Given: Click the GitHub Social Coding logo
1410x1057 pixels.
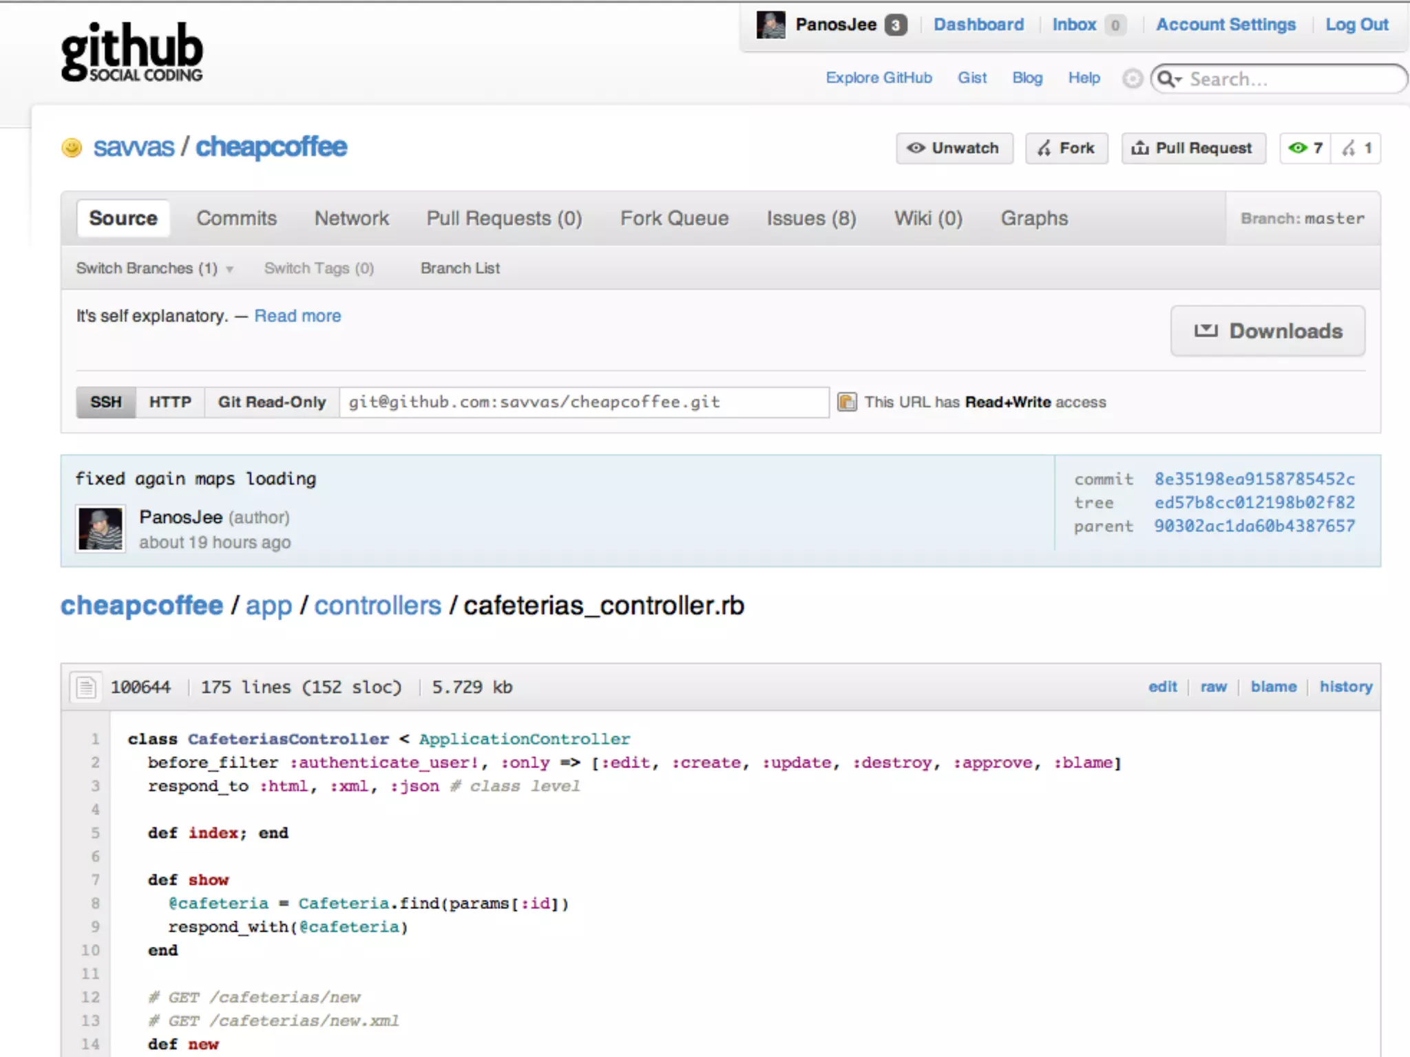Looking at the screenshot, I should (131, 53).
